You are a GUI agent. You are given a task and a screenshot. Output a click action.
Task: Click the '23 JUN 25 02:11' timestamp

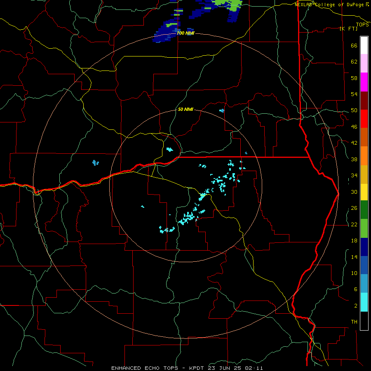[235, 368]
